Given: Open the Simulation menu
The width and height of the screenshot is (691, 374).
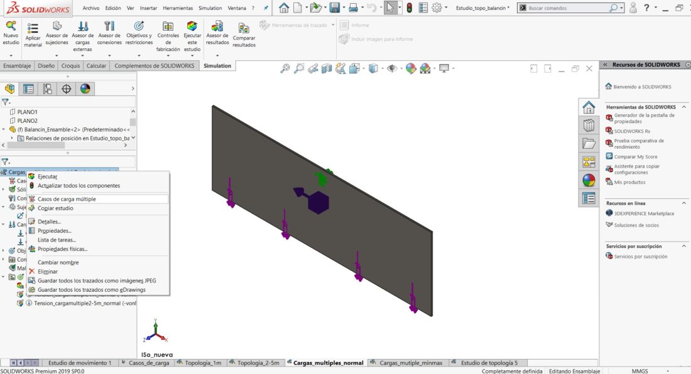Looking at the screenshot, I should (210, 8).
